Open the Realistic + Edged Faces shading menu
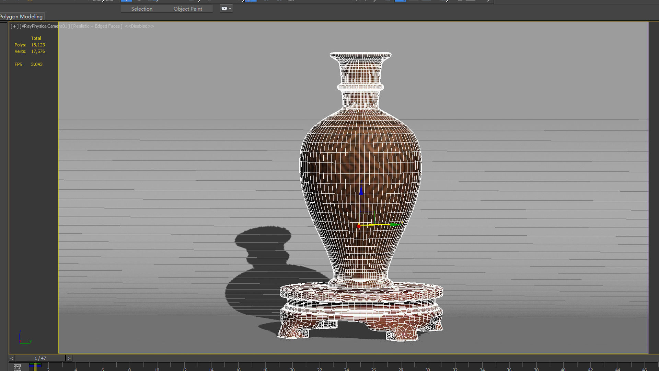Image resolution: width=659 pixels, height=371 pixels. [96, 26]
